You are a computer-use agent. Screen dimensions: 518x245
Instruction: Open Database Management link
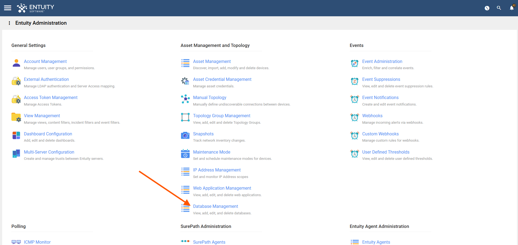tap(216, 206)
